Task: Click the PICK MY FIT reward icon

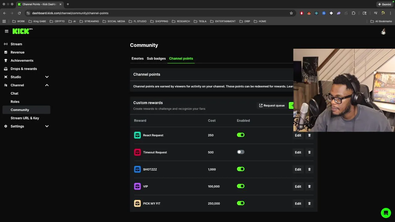Action: (x=137, y=203)
